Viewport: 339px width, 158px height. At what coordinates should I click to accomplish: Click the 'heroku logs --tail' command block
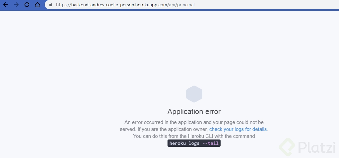[x=194, y=143]
